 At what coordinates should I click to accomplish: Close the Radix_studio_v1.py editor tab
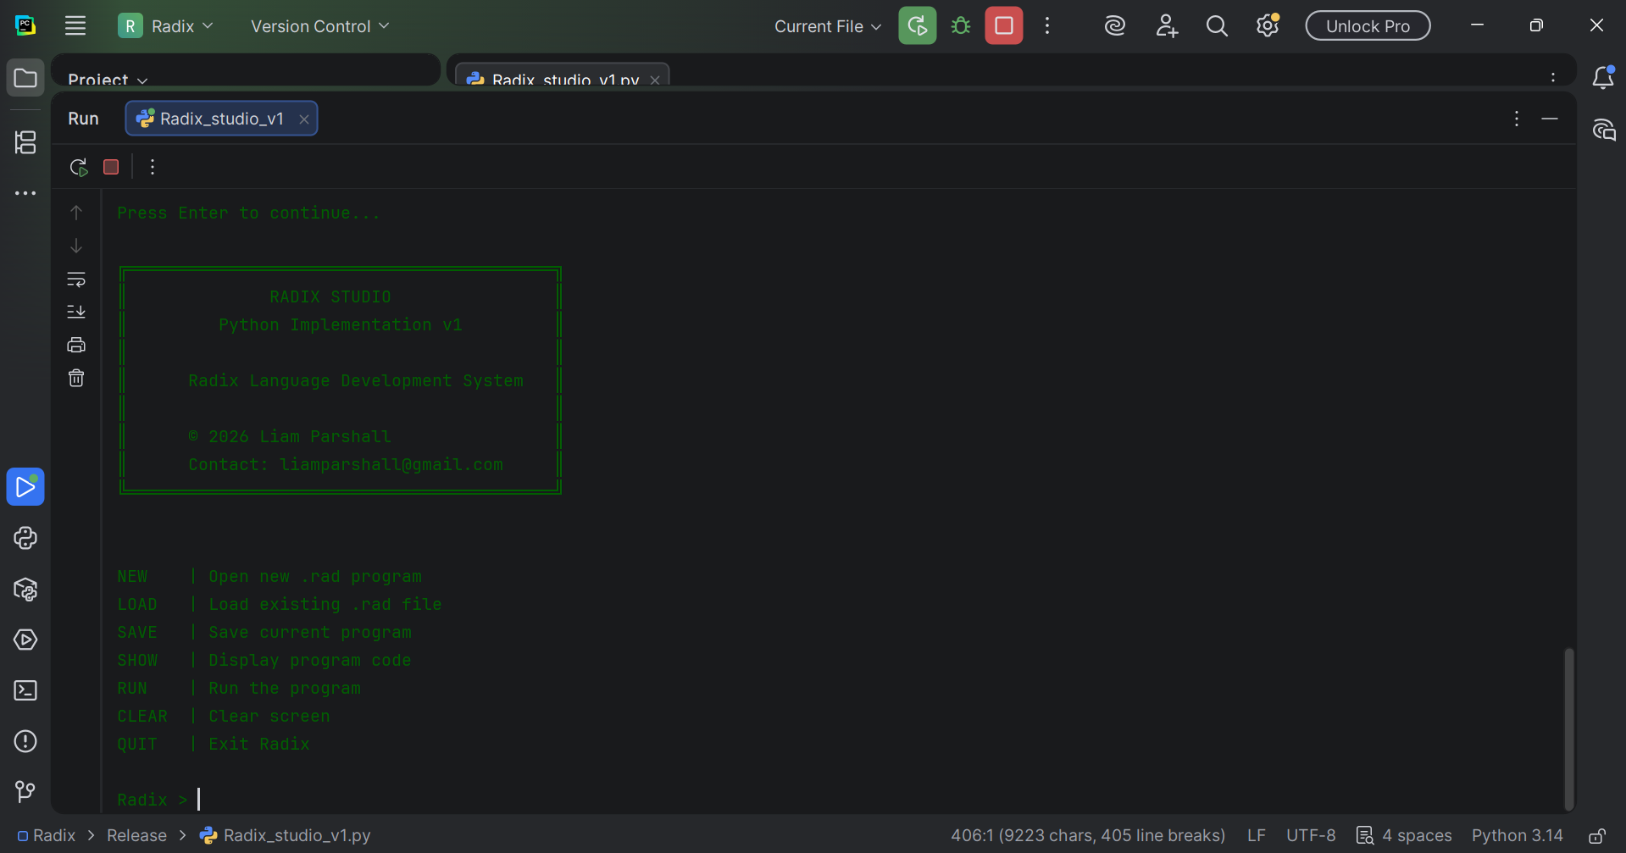coord(655,80)
